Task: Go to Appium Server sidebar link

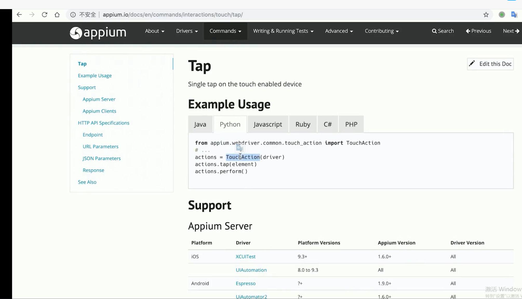Action: click(x=99, y=99)
